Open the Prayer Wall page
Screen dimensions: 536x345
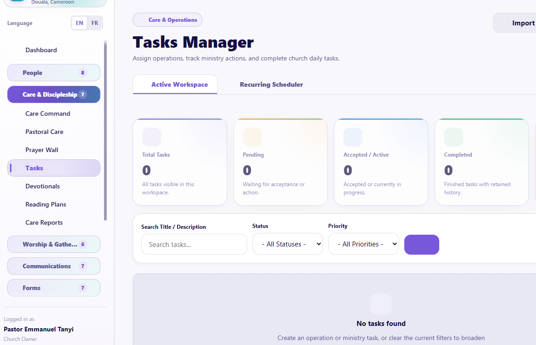pyautogui.click(x=54, y=150)
